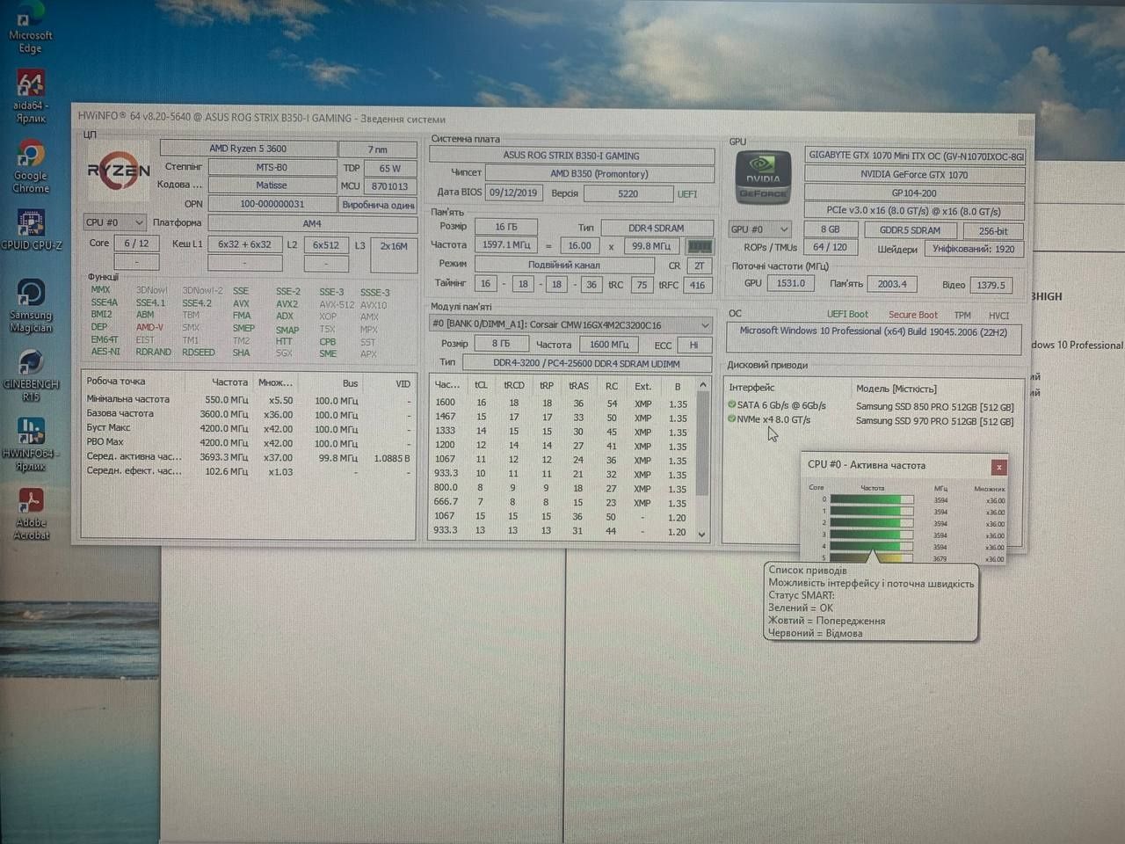The image size is (1125, 844).
Task: Click the Подвійний канал memory mode field
Action: (564, 265)
